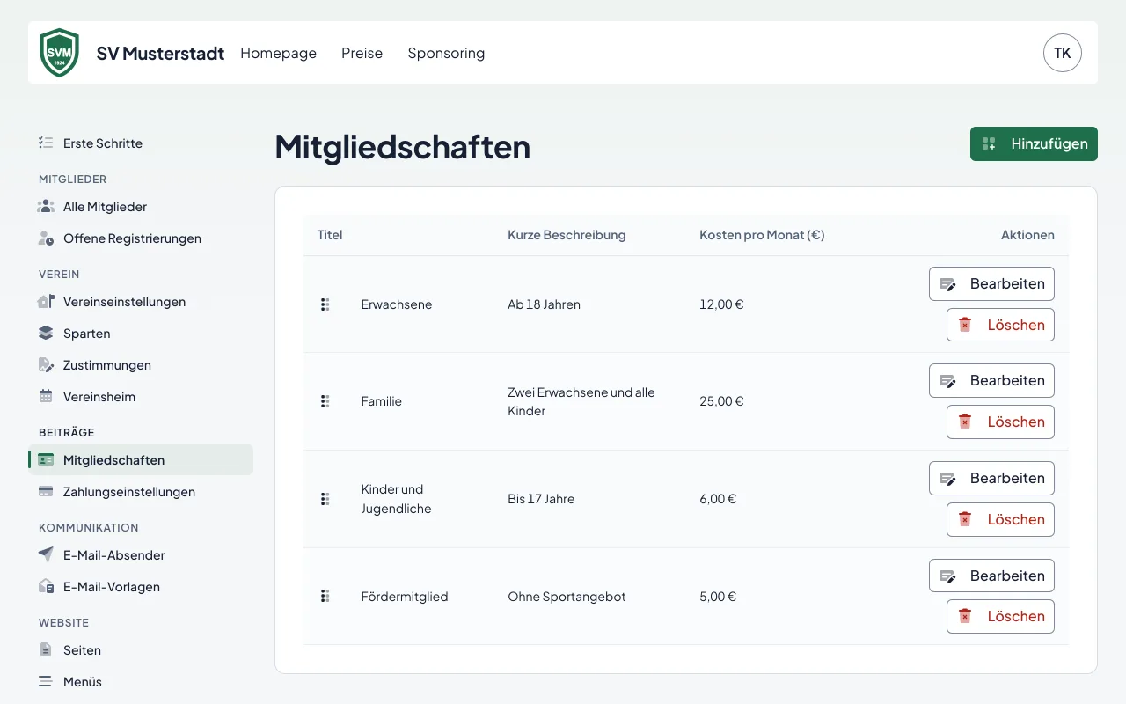Click the Zahlungseinstellungen card icon

click(x=46, y=491)
